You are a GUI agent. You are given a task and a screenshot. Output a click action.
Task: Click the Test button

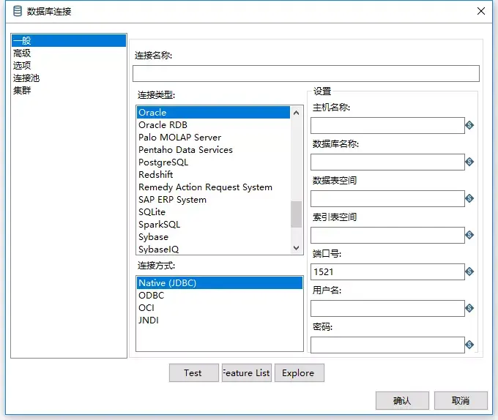point(194,372)
